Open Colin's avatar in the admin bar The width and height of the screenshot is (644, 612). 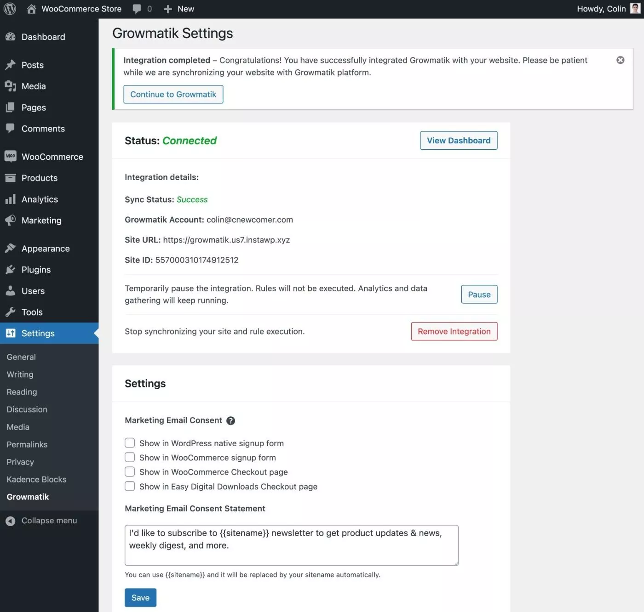(x=635, y=9)
